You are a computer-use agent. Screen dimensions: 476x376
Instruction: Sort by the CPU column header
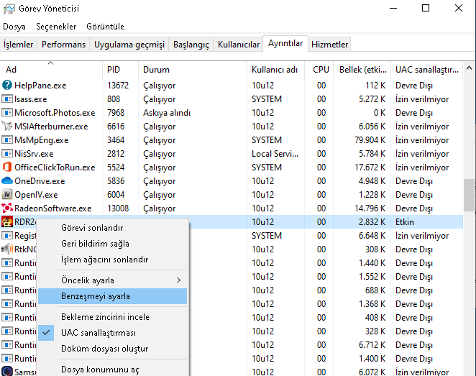coord(319,70)
